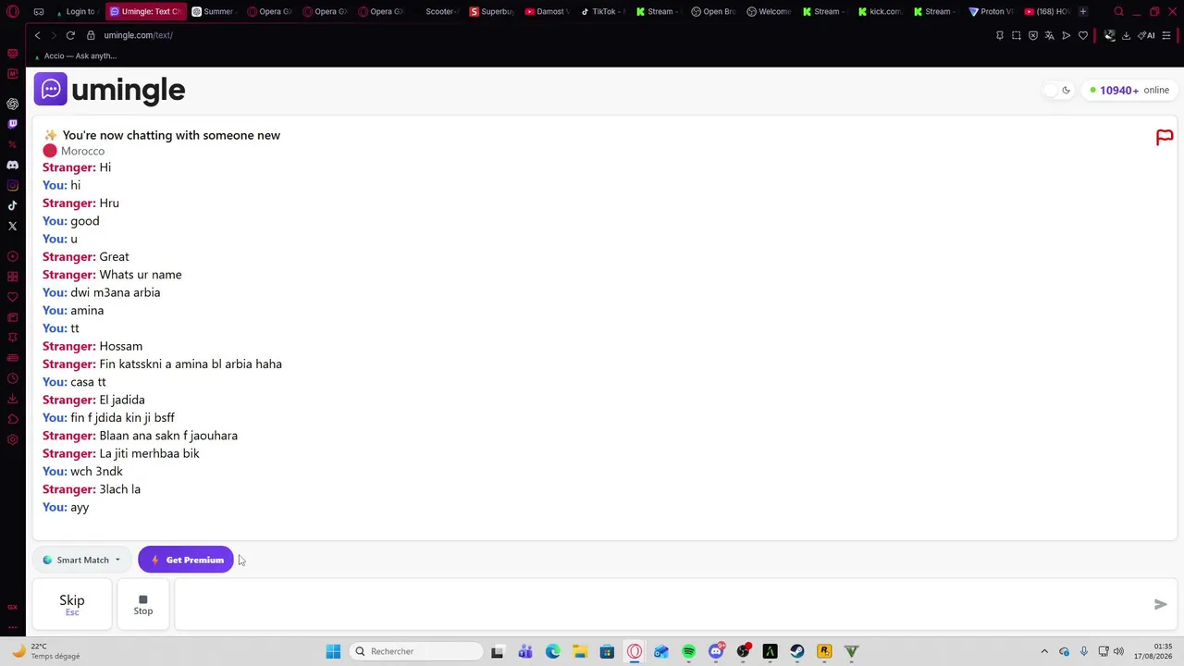Switch to the kick.com tab
The height and width of the screenshot is (666, 1184).
pos(880,12)
